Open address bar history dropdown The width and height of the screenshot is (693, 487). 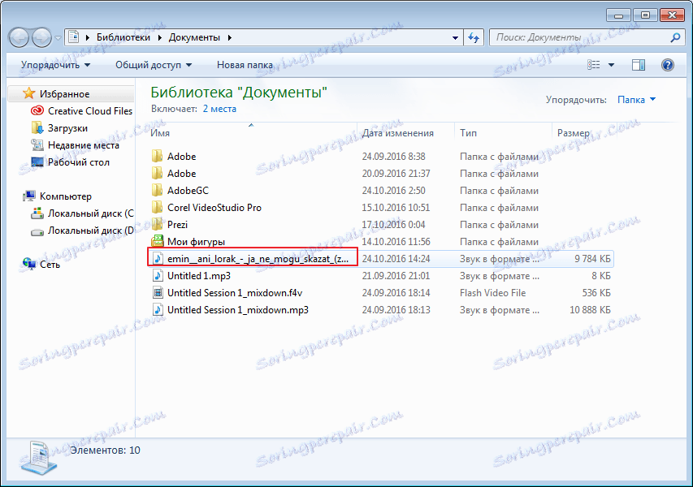pos(455,38)
